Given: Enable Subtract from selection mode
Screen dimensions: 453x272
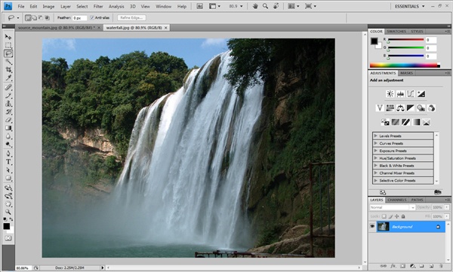Looking at the screenshot, I should (41, 18).
